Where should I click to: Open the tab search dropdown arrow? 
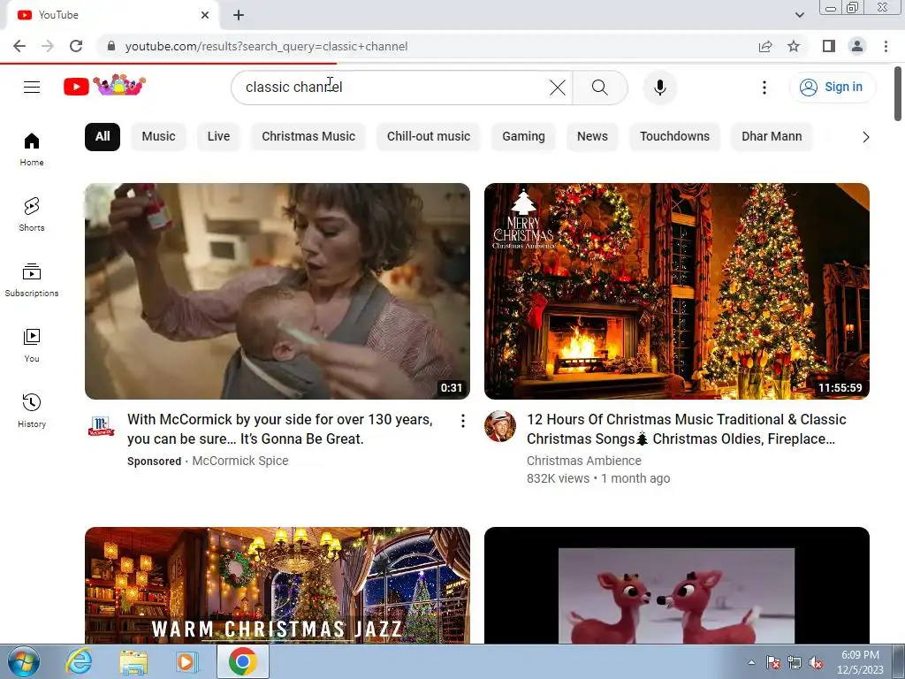tap(799, 15)
